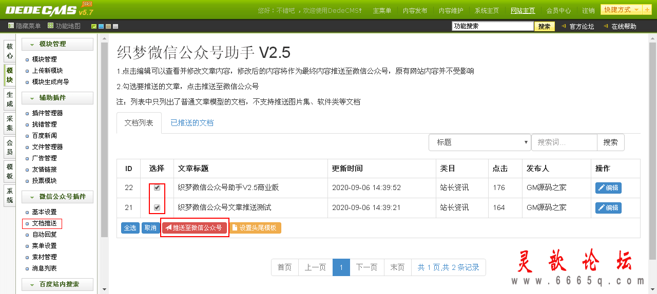
Task: Open 模块管理 item in sidebar list
Action: point(44,59)
